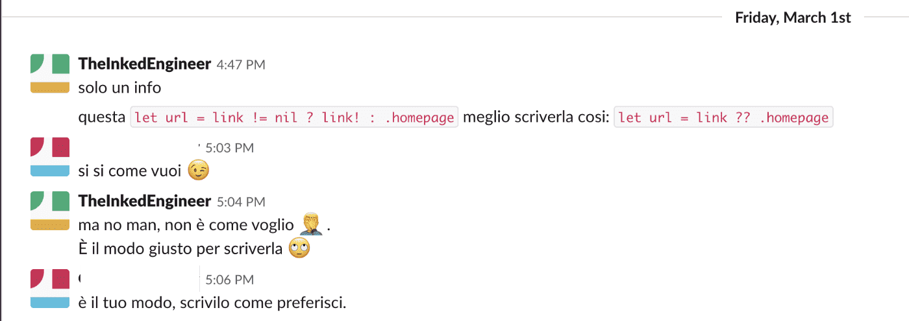The height and width of the screenshot is (321, 909).
Task: Click the code snippet 'let url = link ?? .homepage'
Action: (x=723, y=117)
